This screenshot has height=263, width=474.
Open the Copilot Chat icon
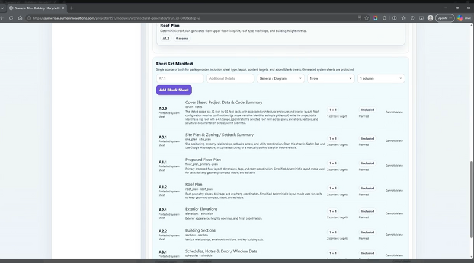pyautogui.click(x=464, y=18)
